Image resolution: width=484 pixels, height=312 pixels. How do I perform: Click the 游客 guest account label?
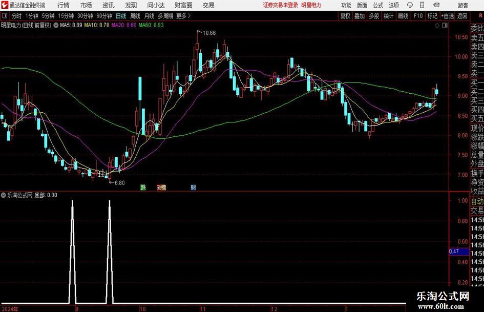[463, 5]
